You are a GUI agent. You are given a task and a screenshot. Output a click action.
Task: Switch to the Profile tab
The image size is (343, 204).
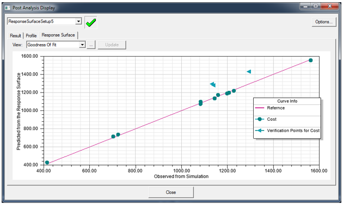[31, 36]
